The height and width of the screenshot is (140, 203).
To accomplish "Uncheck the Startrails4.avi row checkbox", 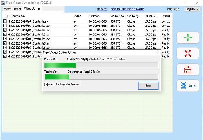I will tap(5, 39).
